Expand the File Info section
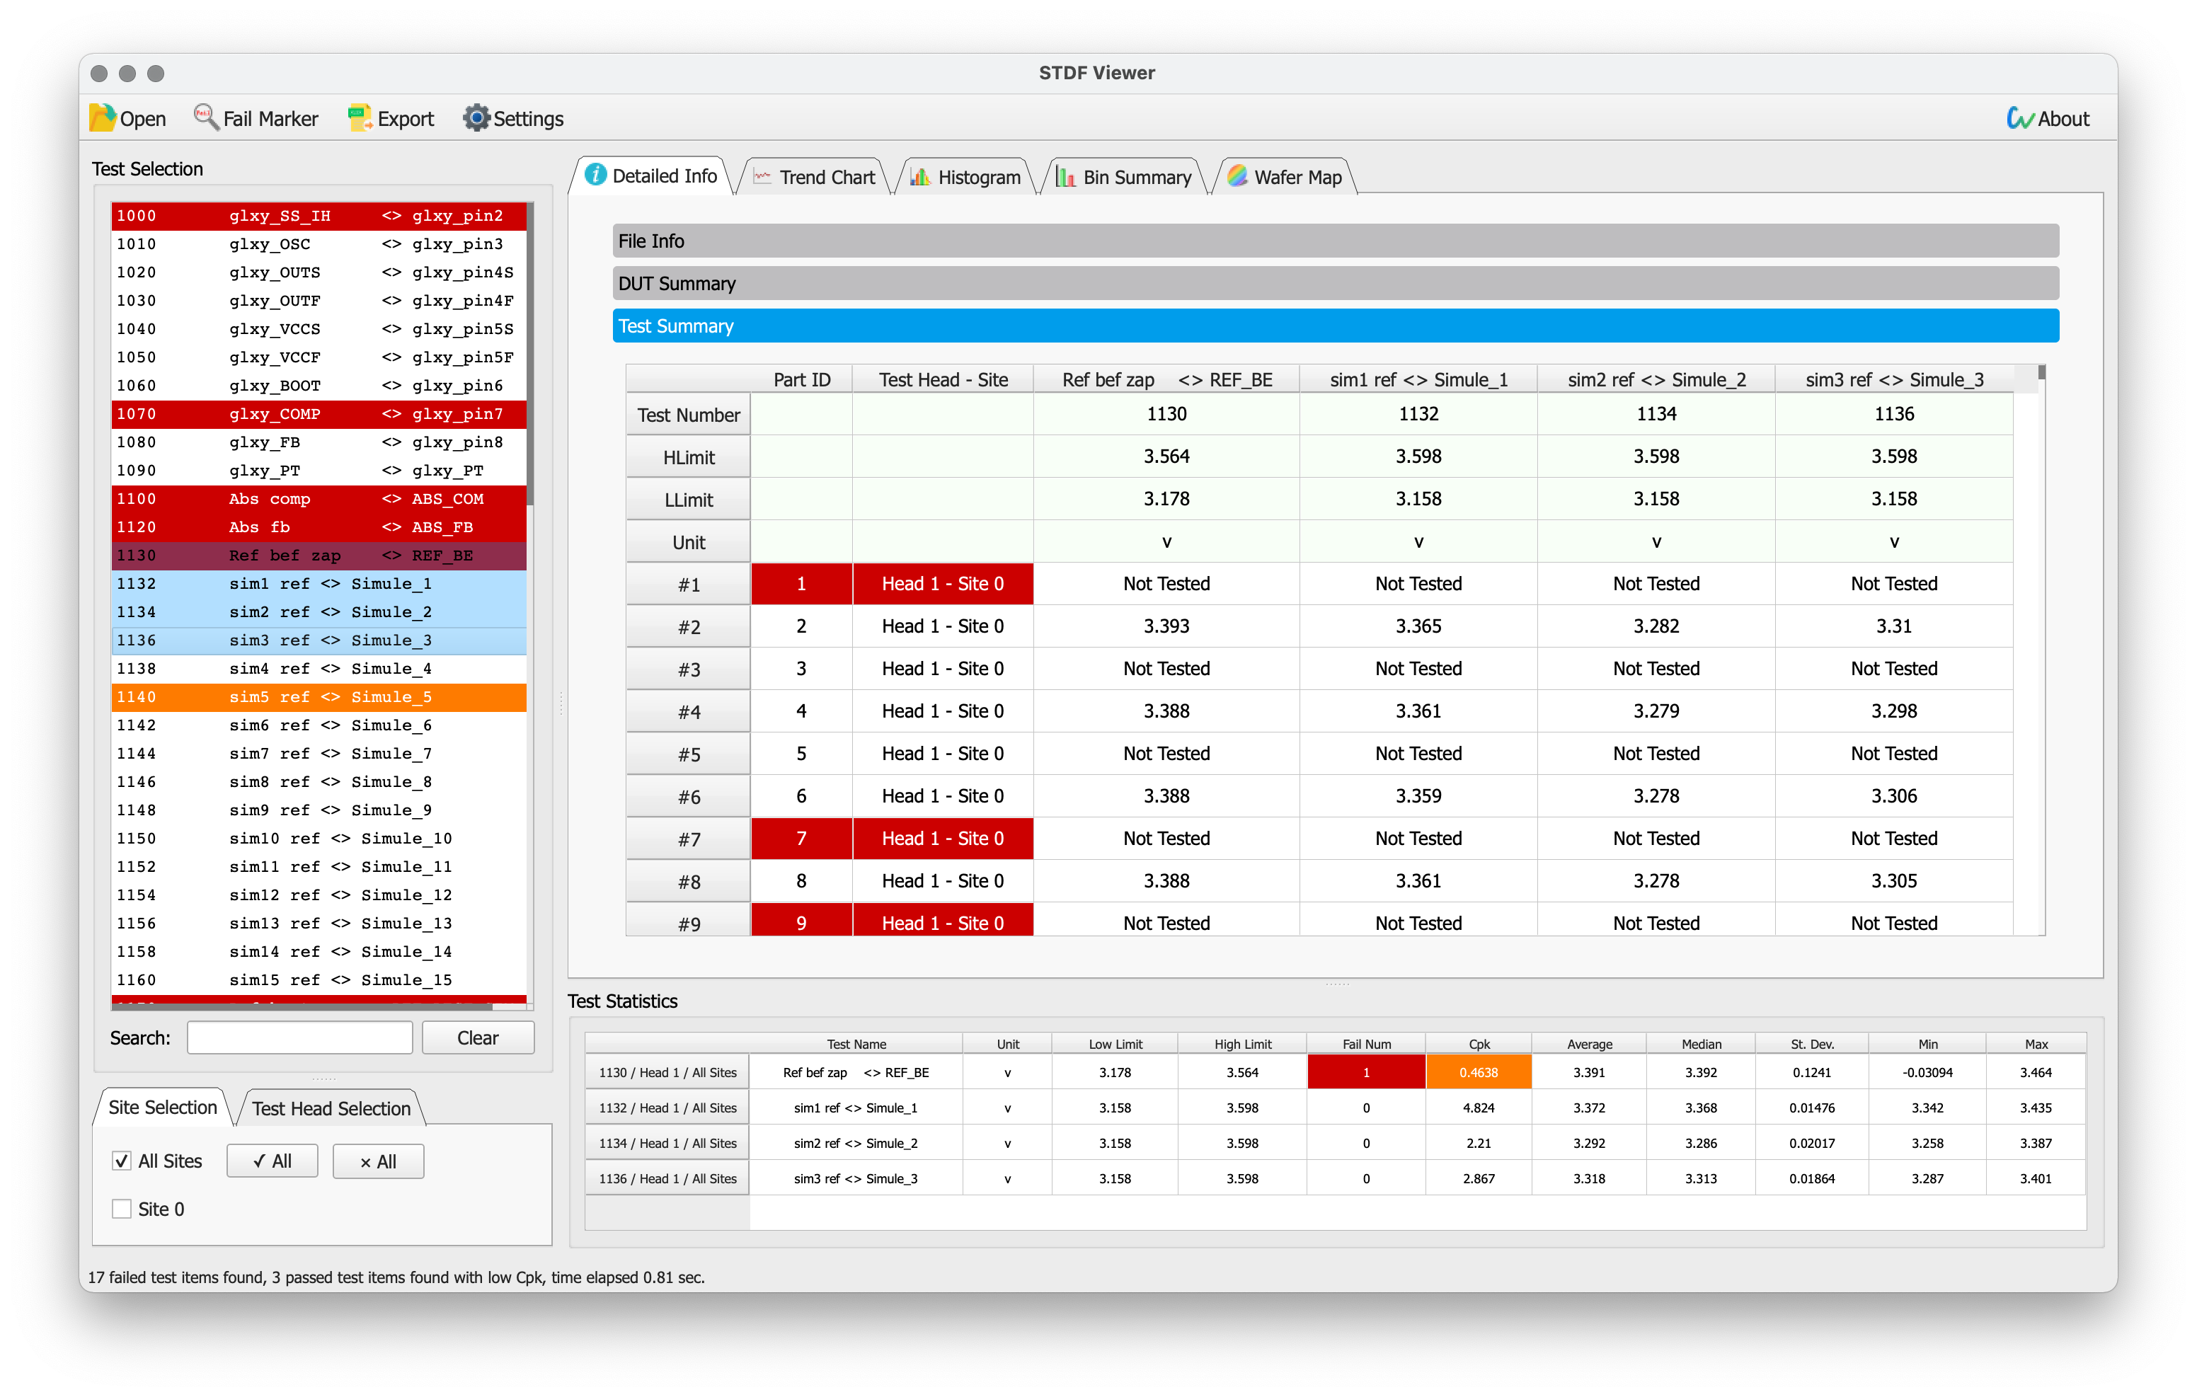 [1335, 241]
